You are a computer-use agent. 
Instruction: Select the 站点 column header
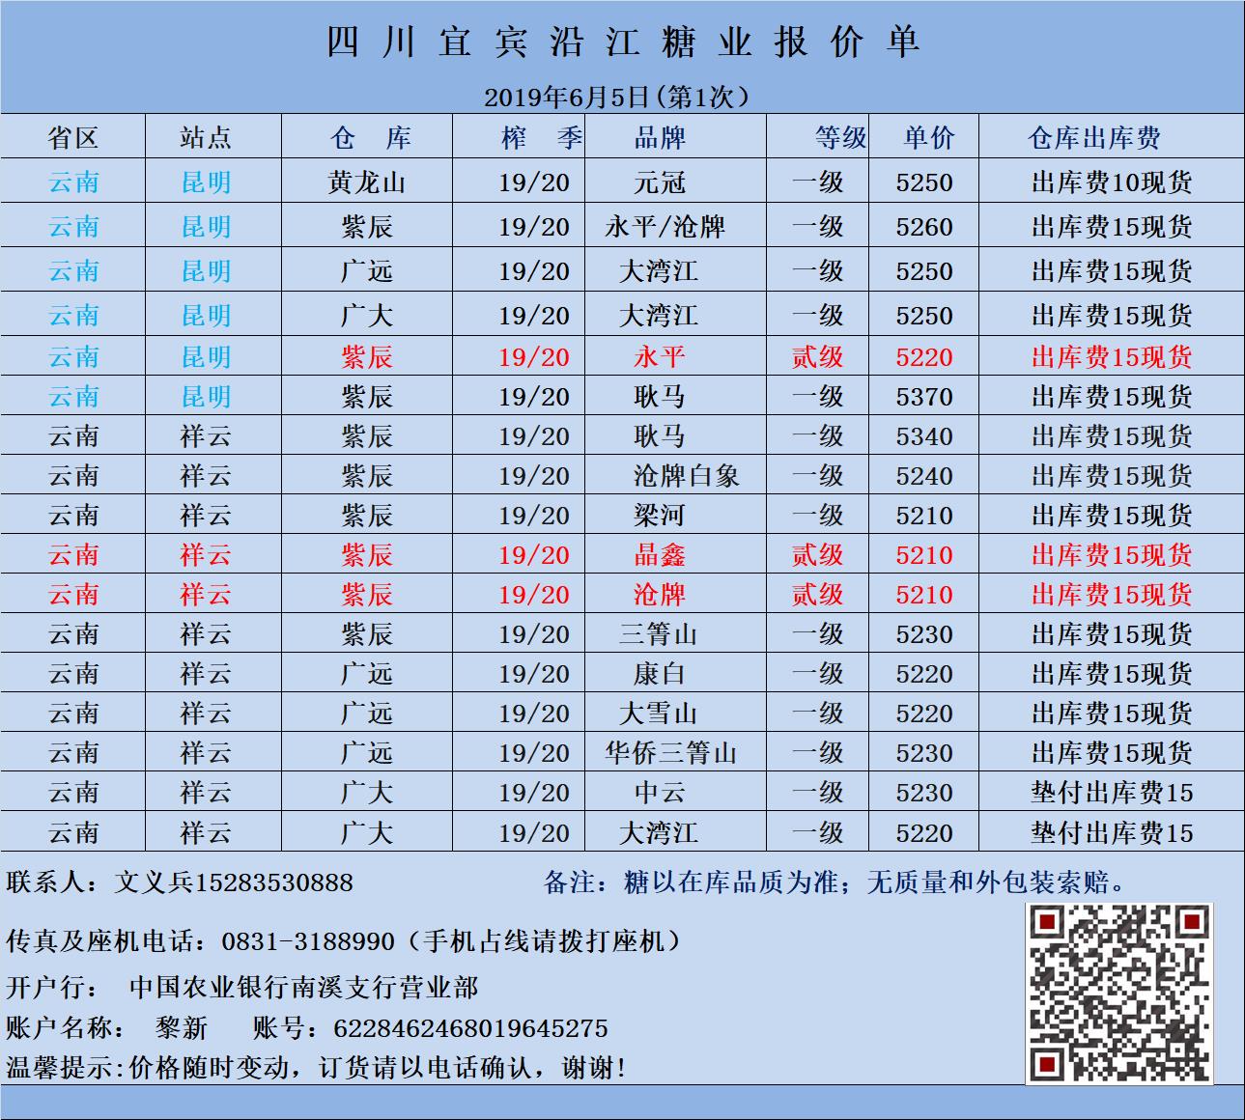[x=206, y=138]
